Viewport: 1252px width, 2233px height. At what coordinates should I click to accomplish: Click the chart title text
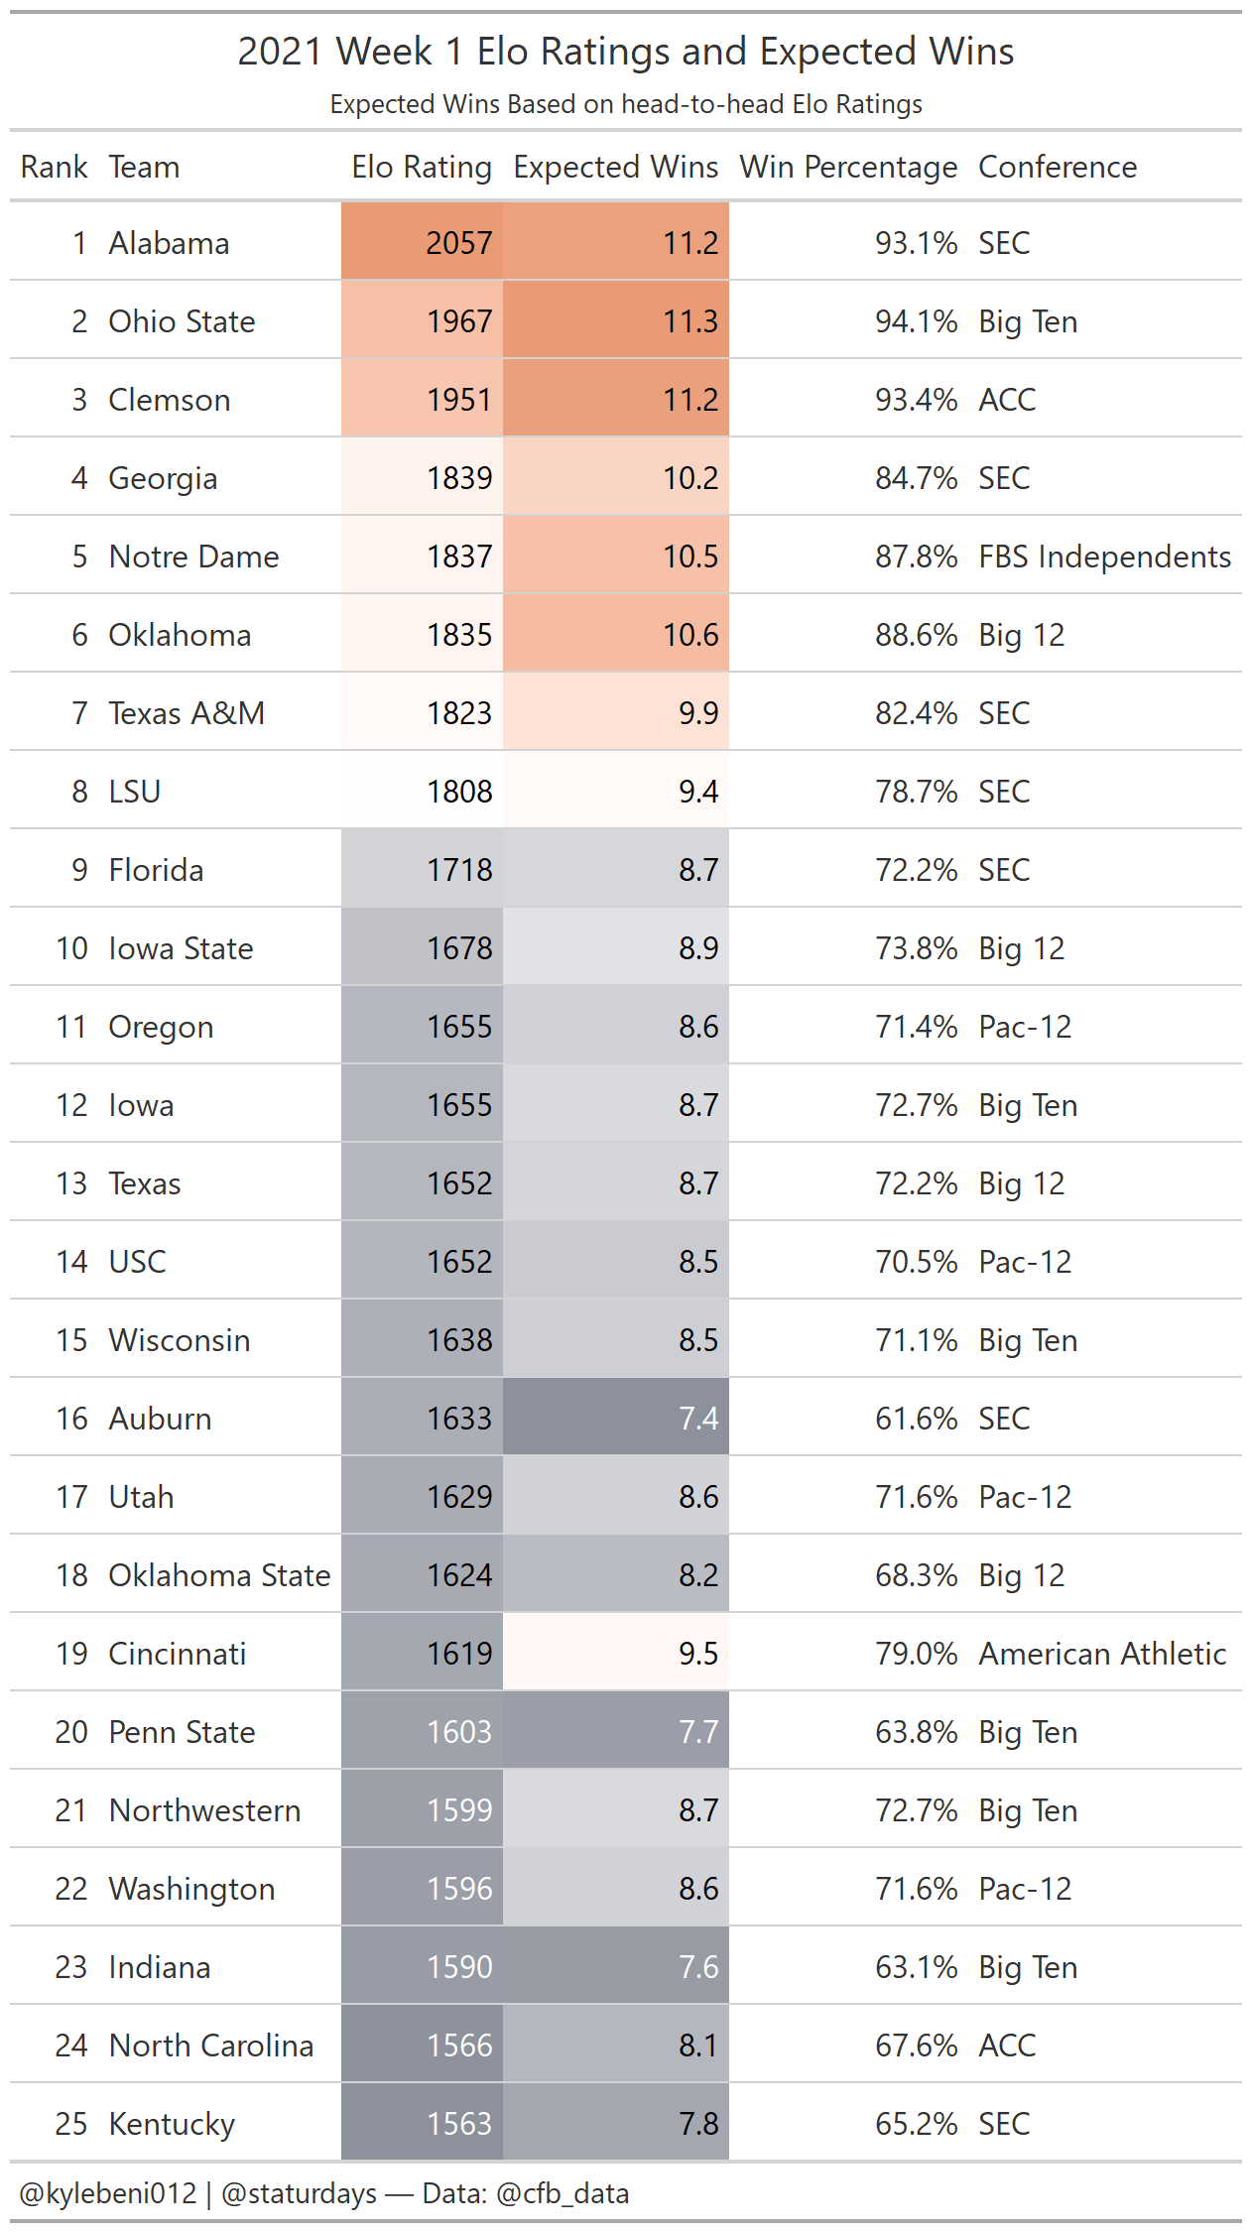625,52
